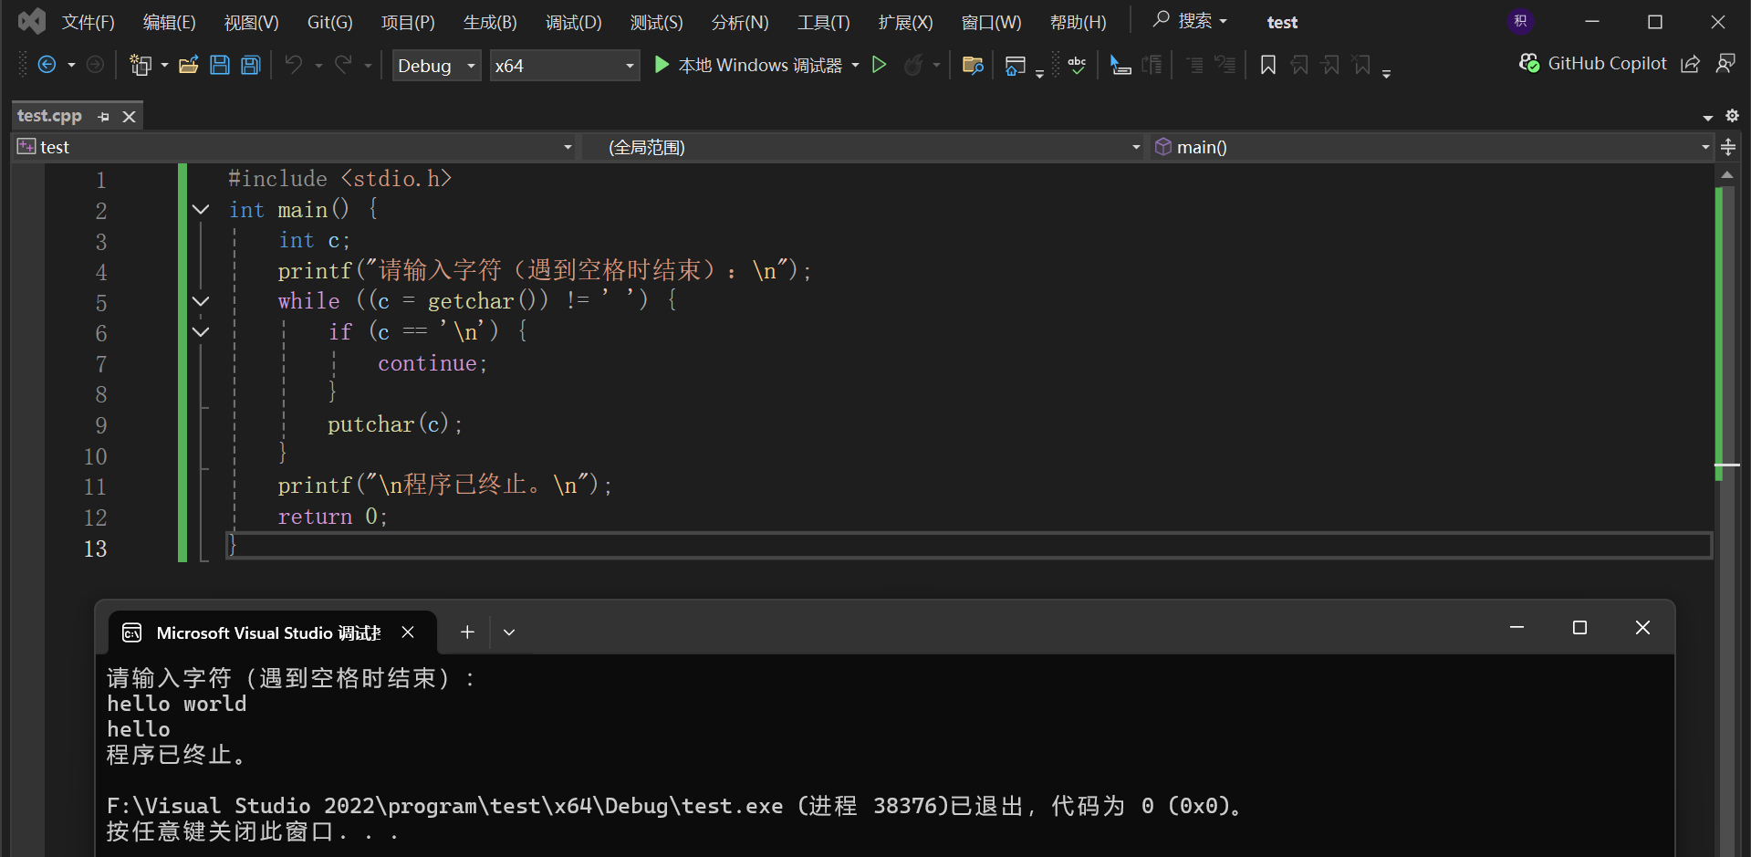Open the 调试(D) menu
1751x857 pixels.
pyautogui.click(x=574, y=22)
